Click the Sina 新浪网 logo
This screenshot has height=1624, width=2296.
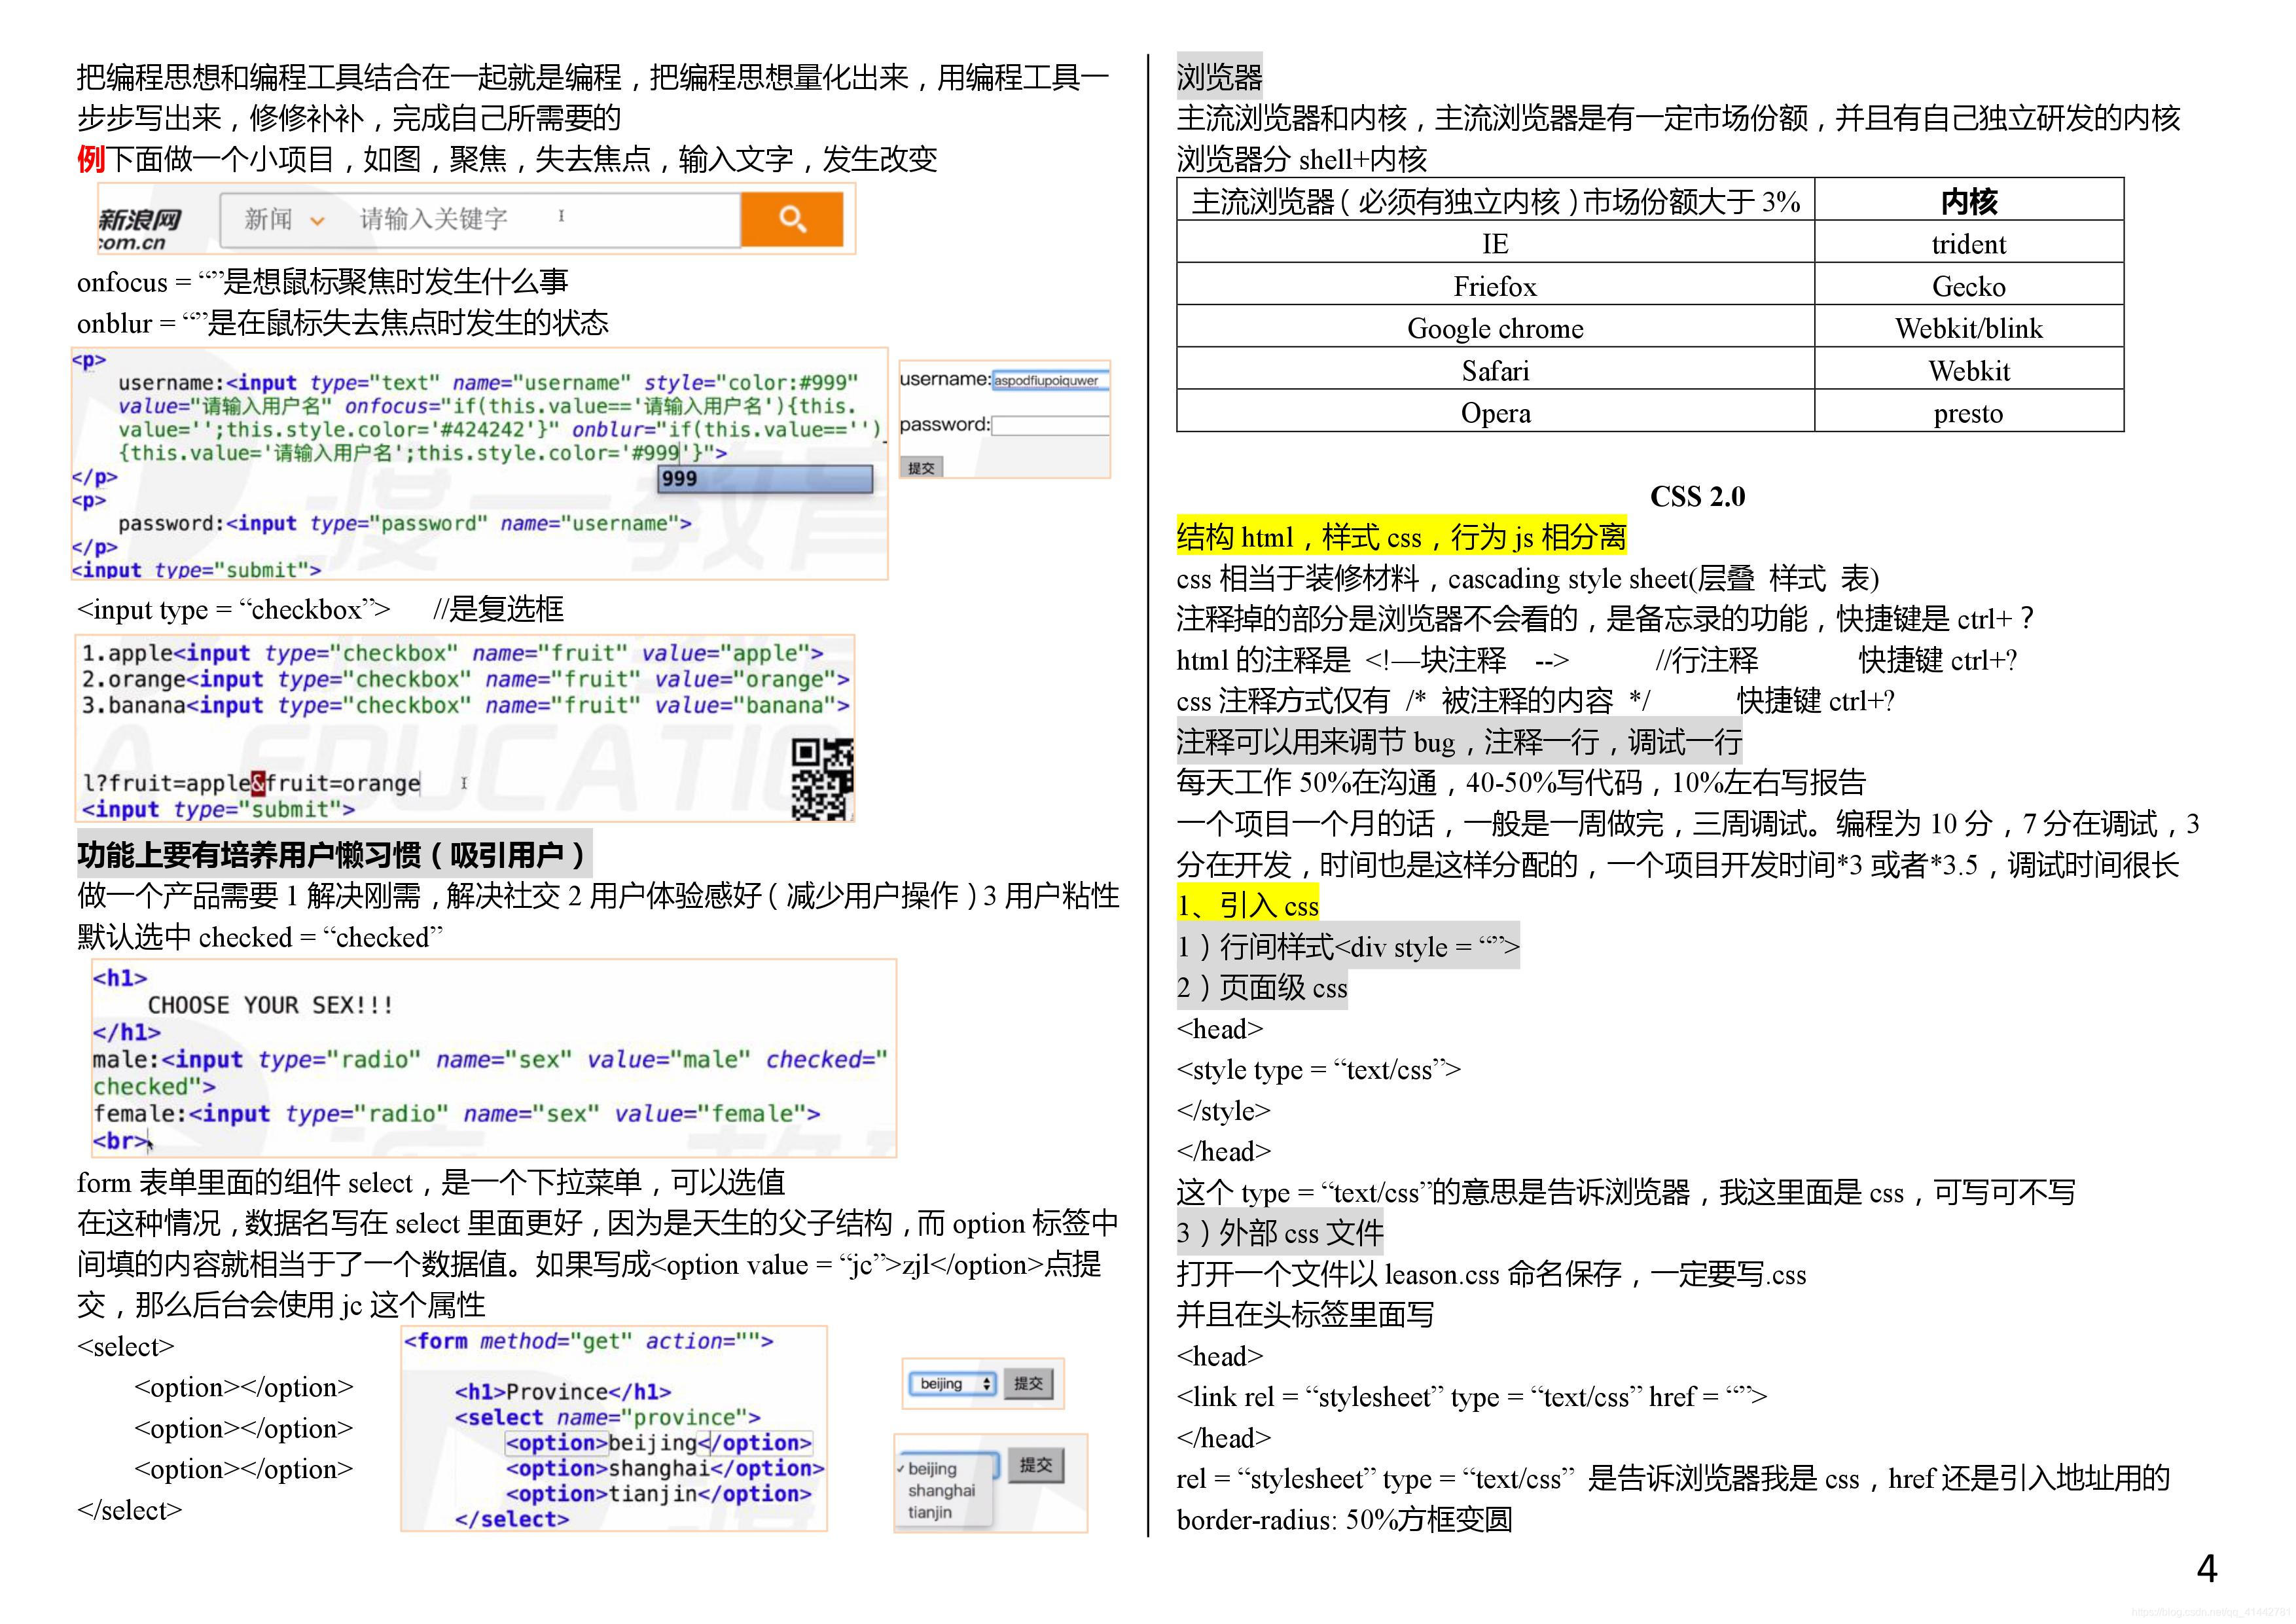click(x=139, y=228)
